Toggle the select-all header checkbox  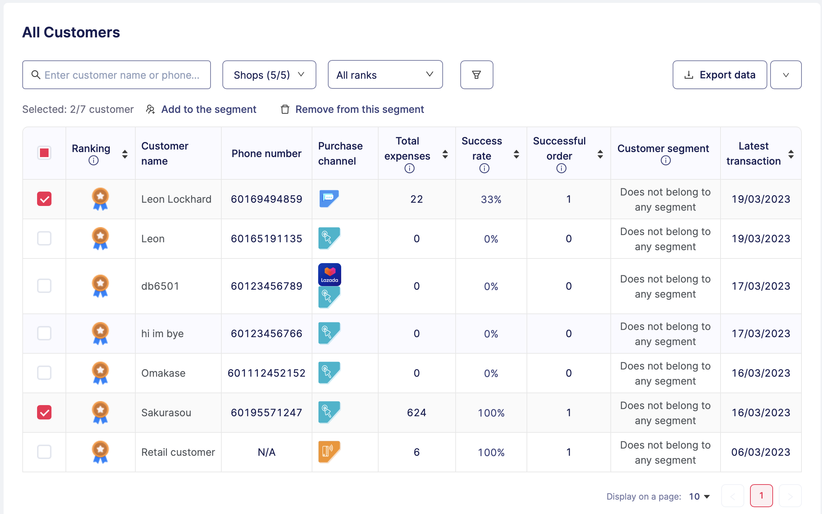(44, 153)
